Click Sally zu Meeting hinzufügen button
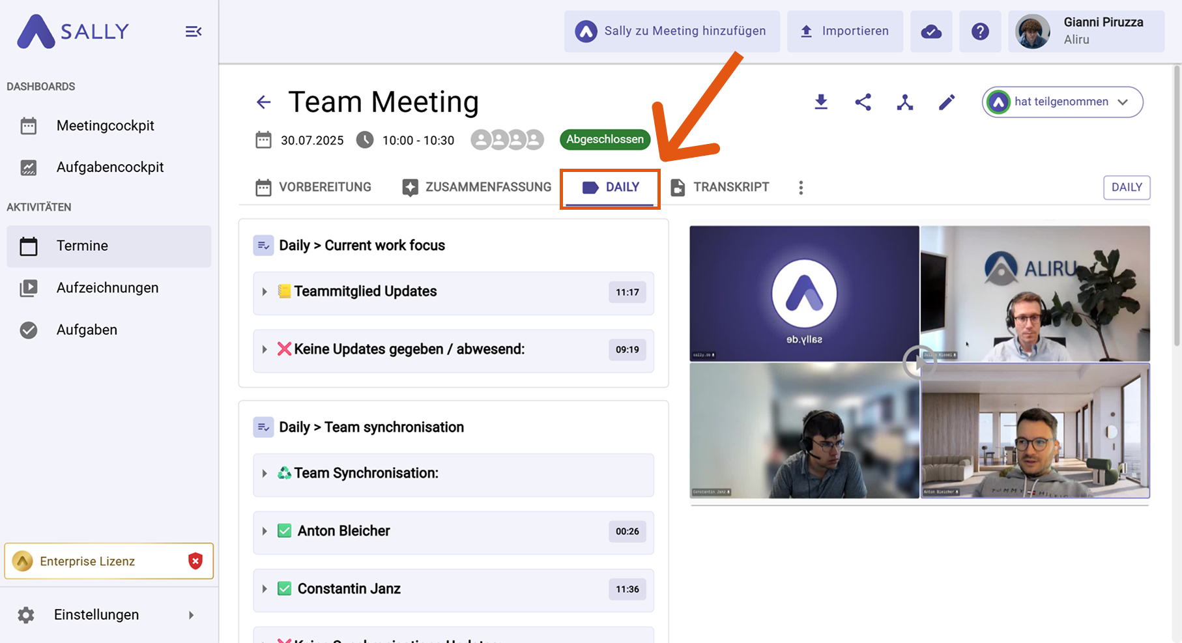Screen dimensions: 1182x643 (x=672, y=31)
